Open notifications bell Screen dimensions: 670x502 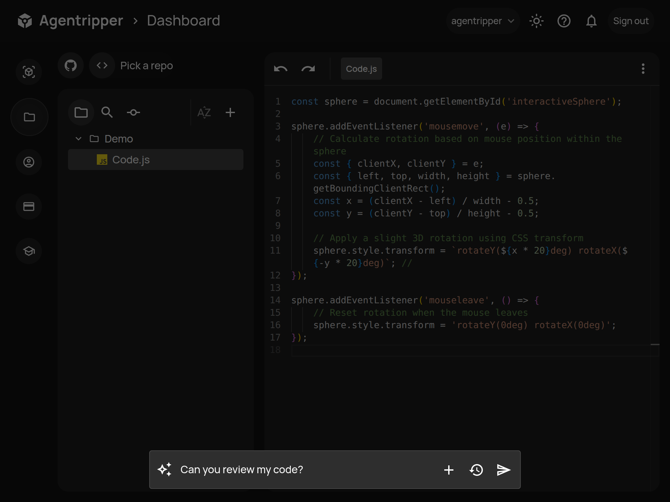pyautogui.click(x=591, y=21)
